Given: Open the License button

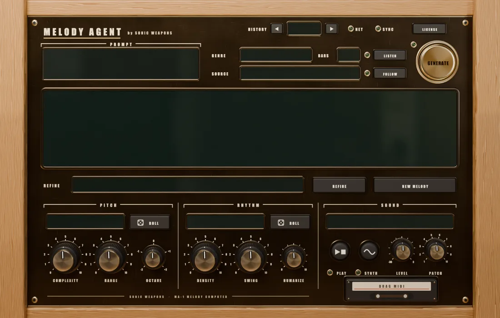Looking at the screenshot, I should point(429,29).
